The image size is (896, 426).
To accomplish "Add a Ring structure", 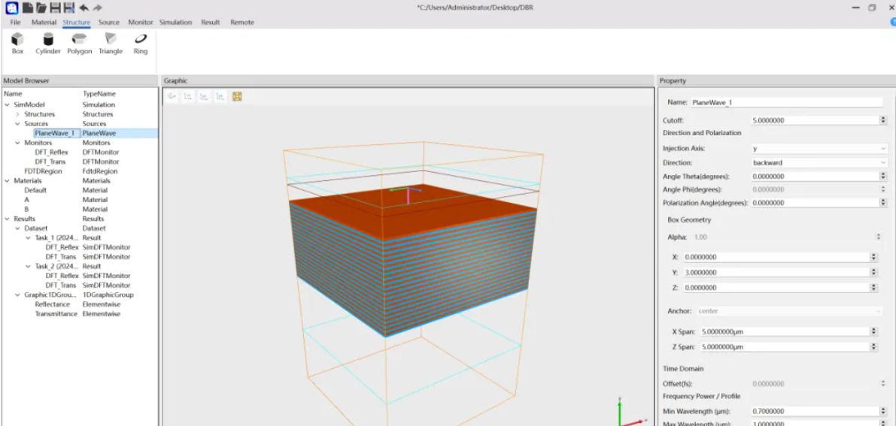I will pos(141,44).
